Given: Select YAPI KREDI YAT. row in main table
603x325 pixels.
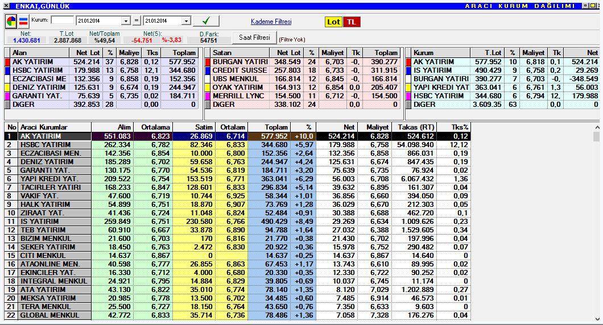Looking at the screenshot, I should pyautogui.click(x=238, y=179).
